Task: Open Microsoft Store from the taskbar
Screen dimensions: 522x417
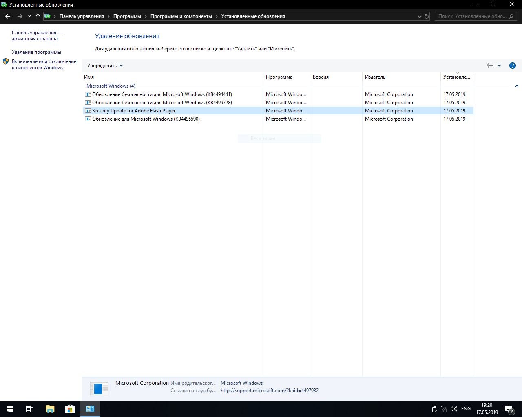Action: pos(70,409)
